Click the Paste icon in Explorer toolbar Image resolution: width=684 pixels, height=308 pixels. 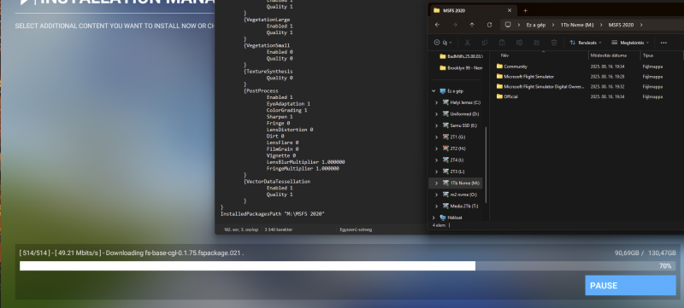click(502, 43)
